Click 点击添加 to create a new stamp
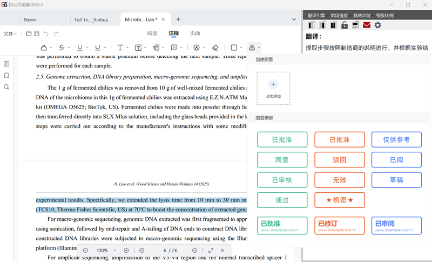The image size is (432, 262). point(273,88)
